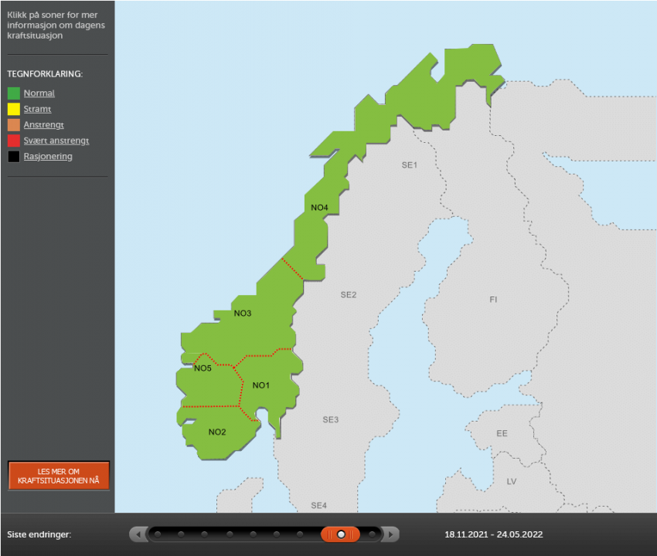Viewport: 657px width, 556px height.
Task: Select the SE3 zone in Sweden
Action: 331,419
